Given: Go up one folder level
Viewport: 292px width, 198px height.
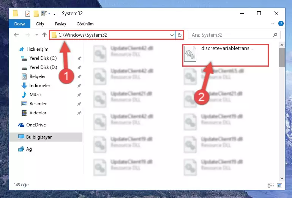Looking at the screenshot, I should [x=44, y=35].
